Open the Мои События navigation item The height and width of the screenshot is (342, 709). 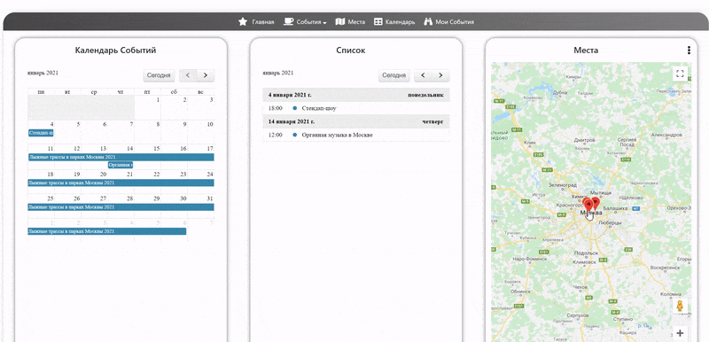pos(455,21)
